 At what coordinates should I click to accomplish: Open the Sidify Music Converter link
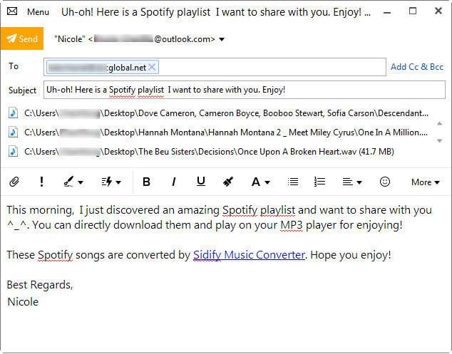click(x=249, y=255)
